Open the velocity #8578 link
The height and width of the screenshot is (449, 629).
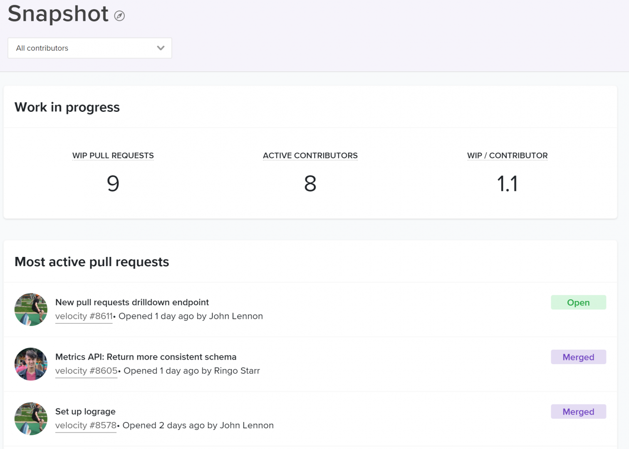85,425
